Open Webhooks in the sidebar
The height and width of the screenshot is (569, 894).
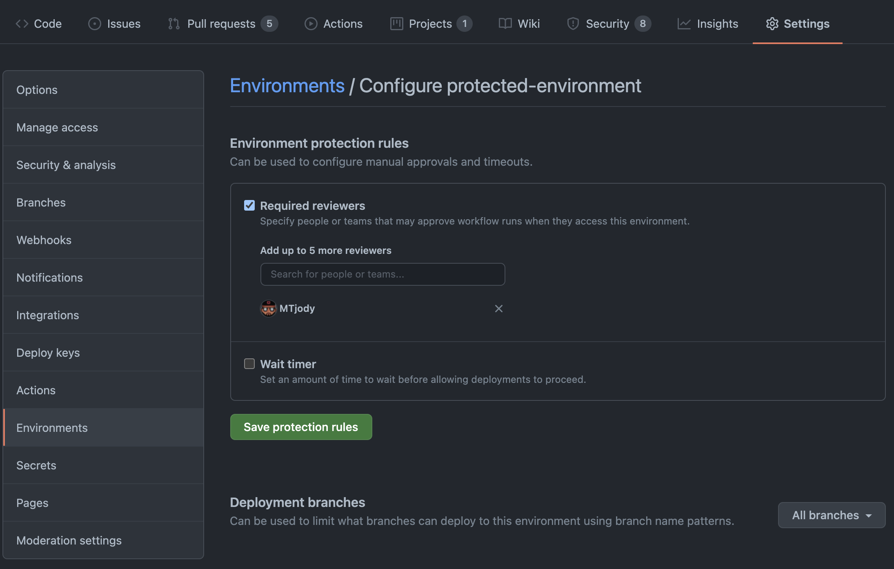pos(44,240)
